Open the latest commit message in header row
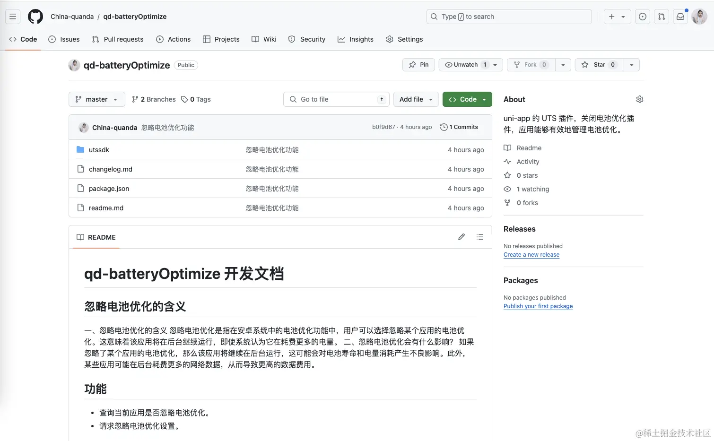This screenshot has height=441, width=714. point(168,128)
